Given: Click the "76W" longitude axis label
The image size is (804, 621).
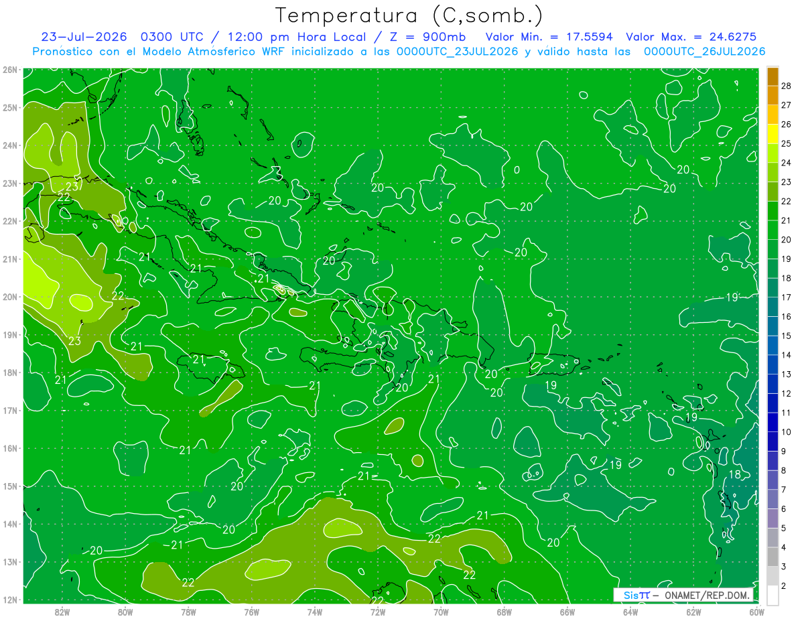Looking at the screenshot, I should 251,612.
